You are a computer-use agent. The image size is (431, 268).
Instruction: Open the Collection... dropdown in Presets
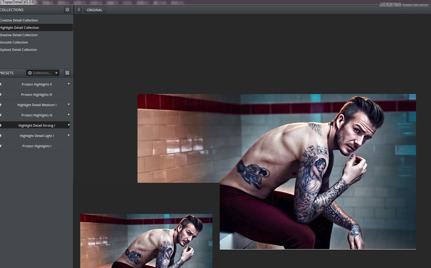coord(43,73)
